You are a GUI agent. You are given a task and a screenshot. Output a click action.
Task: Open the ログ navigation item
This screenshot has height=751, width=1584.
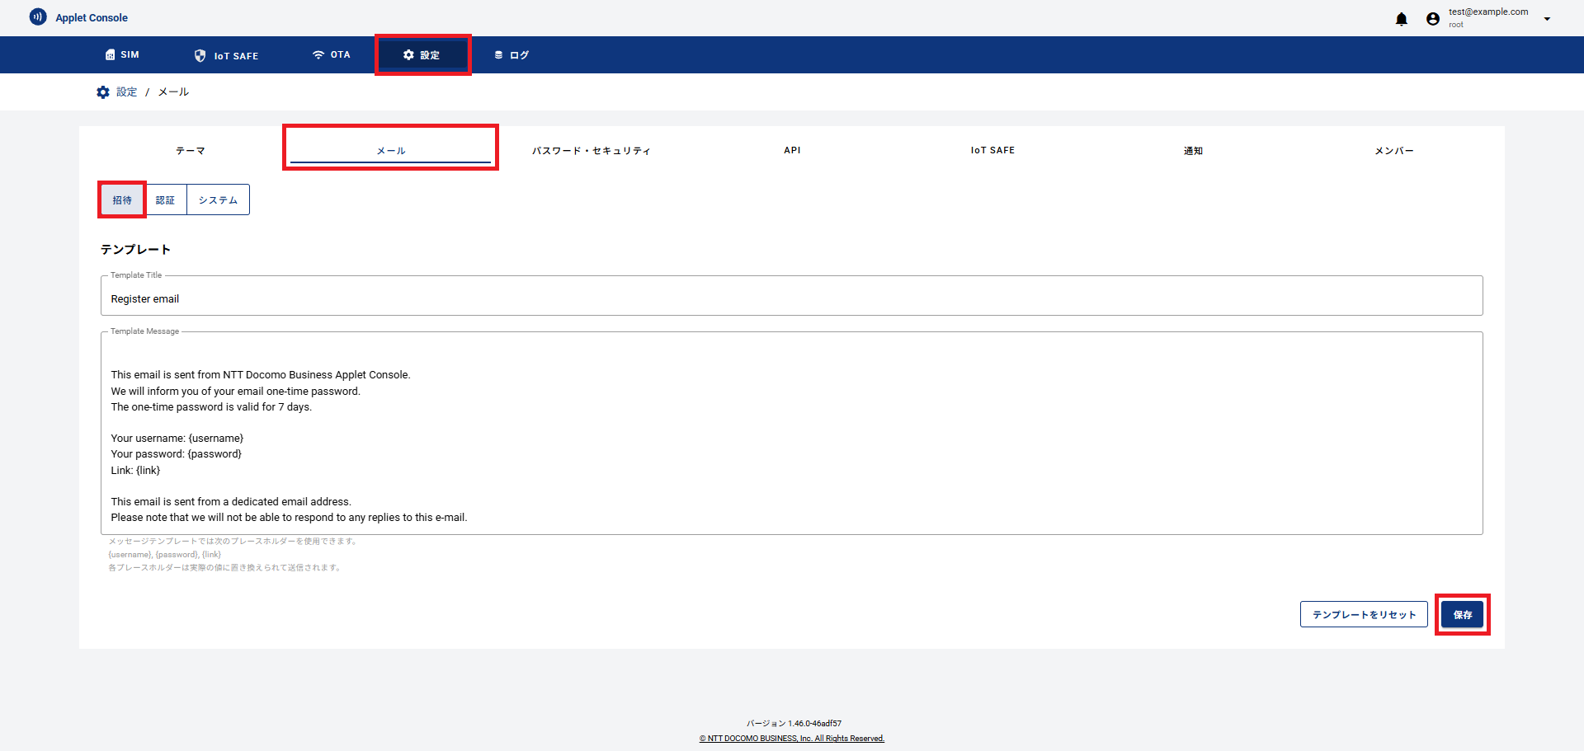[x=511, y=55]
